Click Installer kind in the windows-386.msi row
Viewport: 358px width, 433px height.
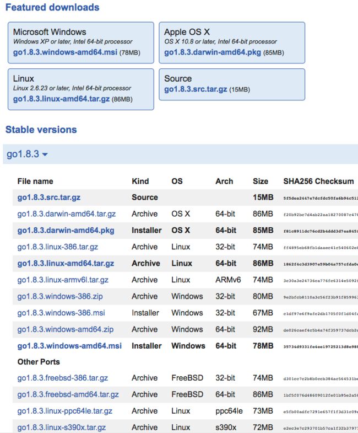145,313
